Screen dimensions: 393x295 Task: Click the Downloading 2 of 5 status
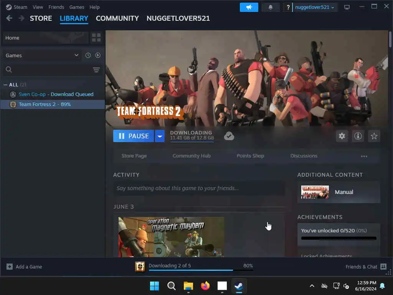pyautogui.click(x=170, y=265)
